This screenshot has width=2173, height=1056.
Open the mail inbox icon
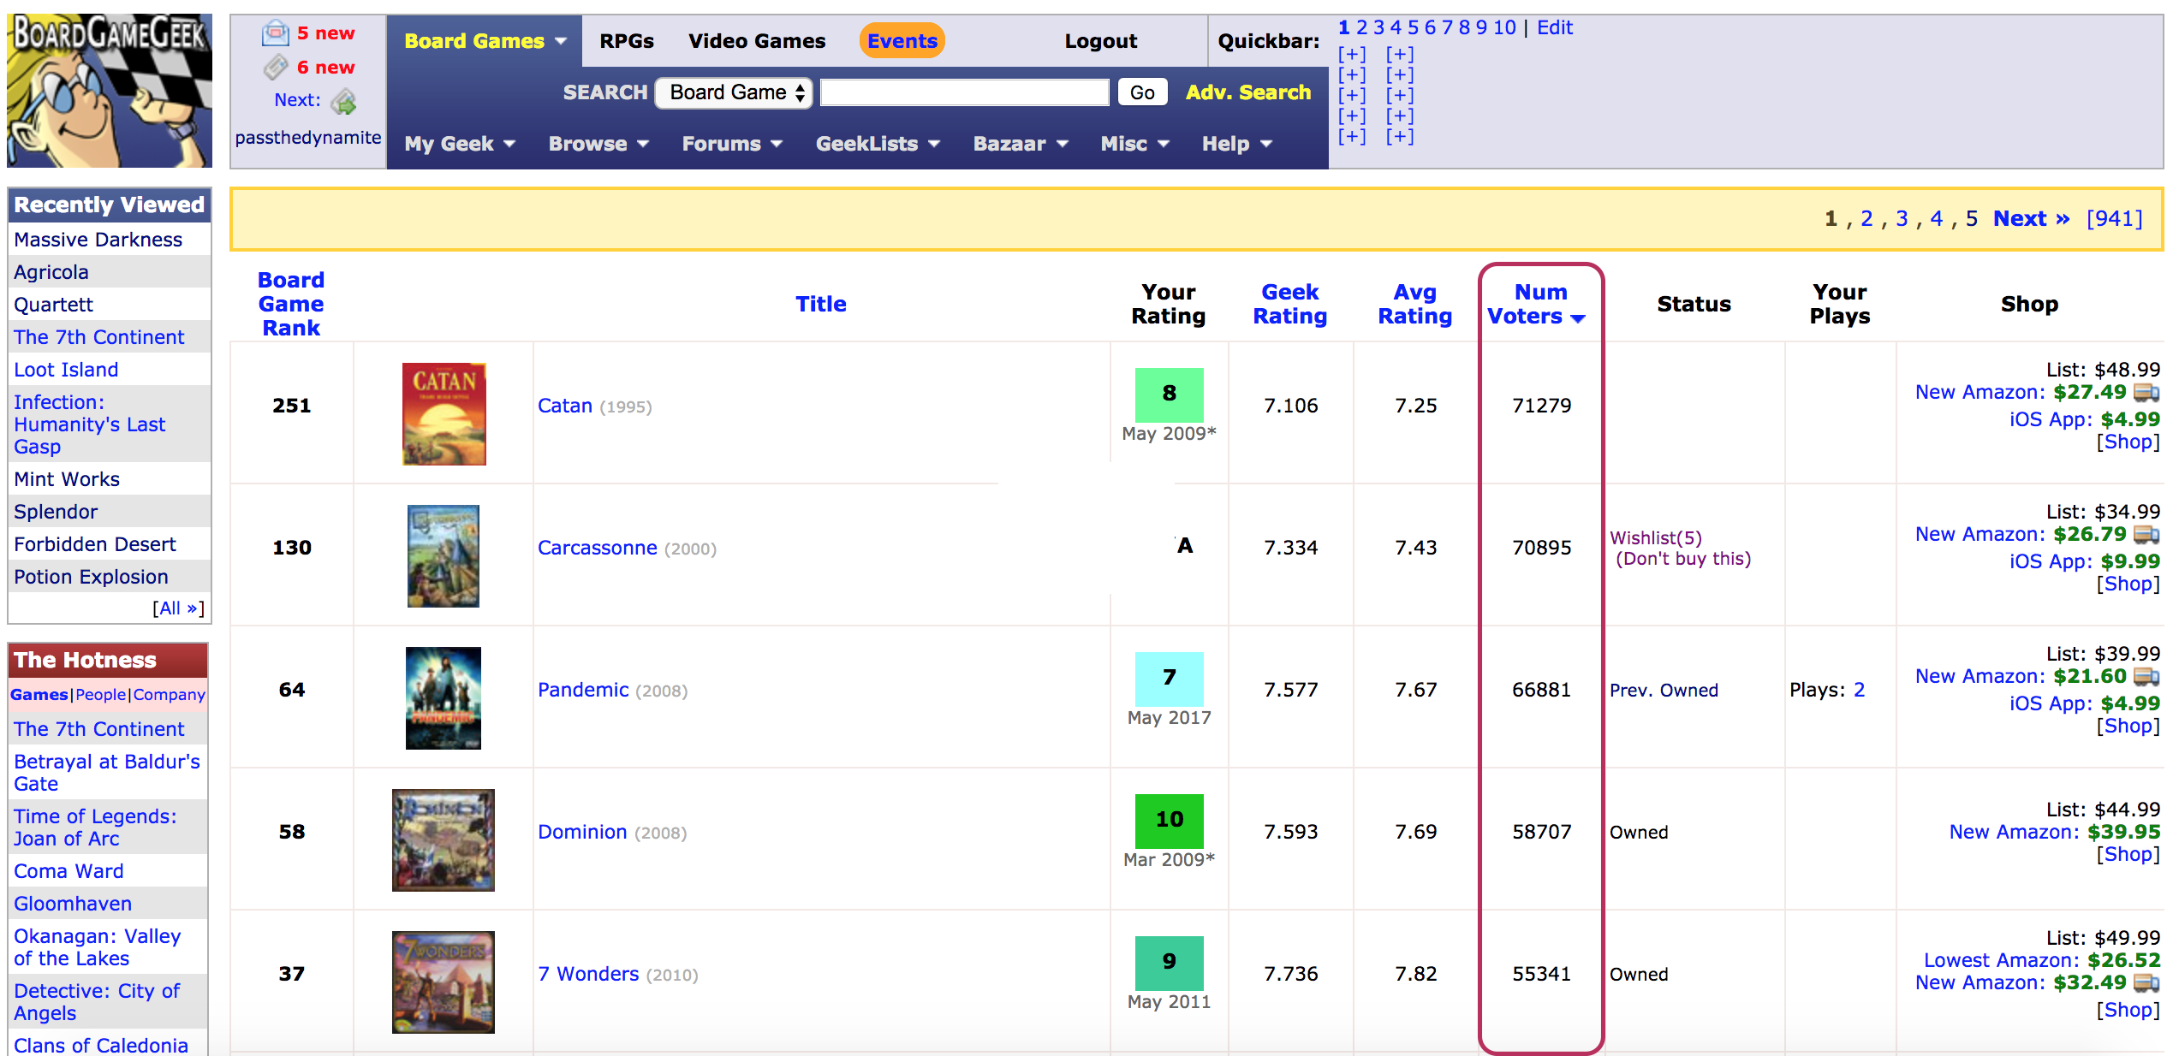(276, 33)
